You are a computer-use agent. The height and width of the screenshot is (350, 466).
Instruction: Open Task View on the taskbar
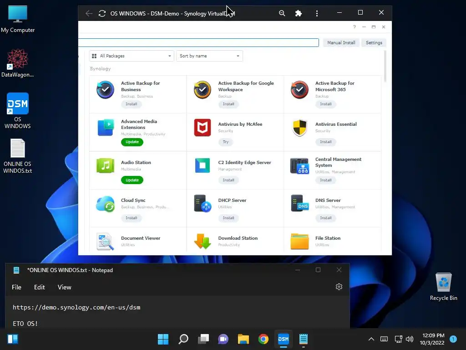(x=203, y=339)
